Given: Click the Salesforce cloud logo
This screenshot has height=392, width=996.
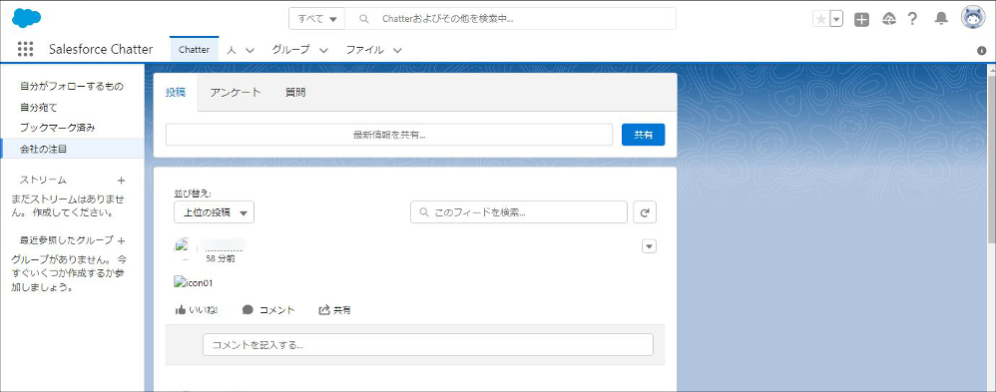Looking at the screenshot, I should click(27, 18).
